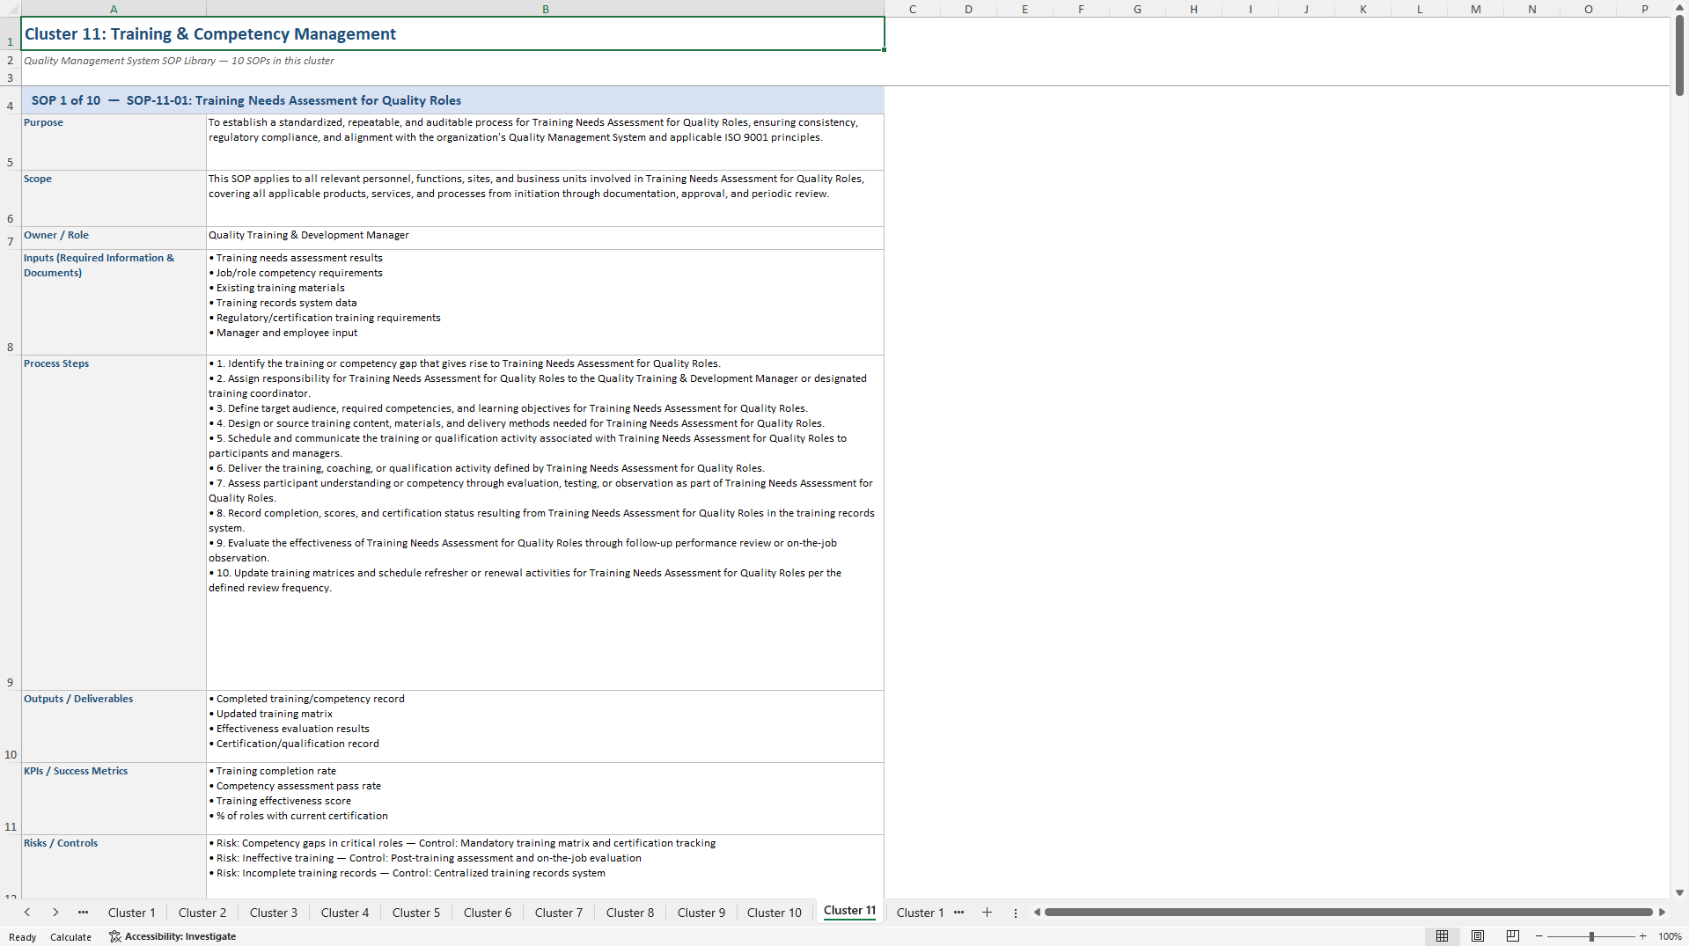Select the Scope label cell

tap(114, 198)
